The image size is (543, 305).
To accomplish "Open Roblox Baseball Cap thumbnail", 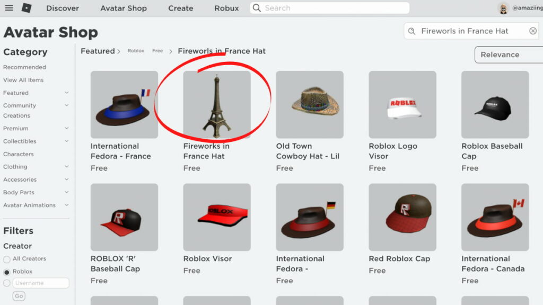I will (x=495, y=105).
